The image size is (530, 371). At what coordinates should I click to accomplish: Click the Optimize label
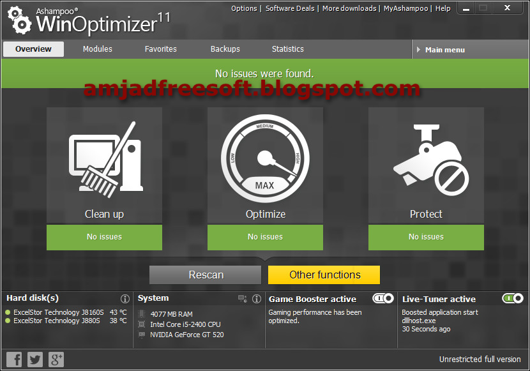click(x=266, y=214)
